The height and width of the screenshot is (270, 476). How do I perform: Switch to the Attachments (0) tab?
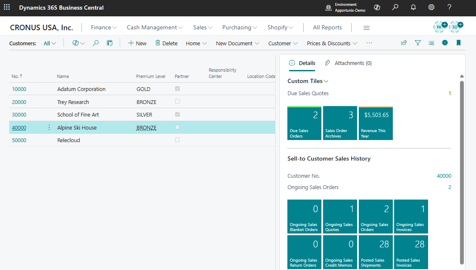(x=348, y=63)
